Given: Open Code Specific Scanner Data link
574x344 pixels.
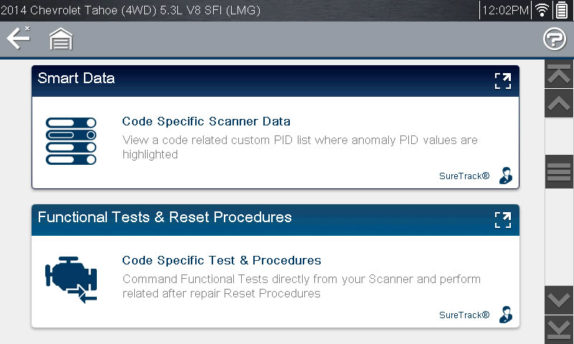Looking at the screenshot, I should [206, 122].
